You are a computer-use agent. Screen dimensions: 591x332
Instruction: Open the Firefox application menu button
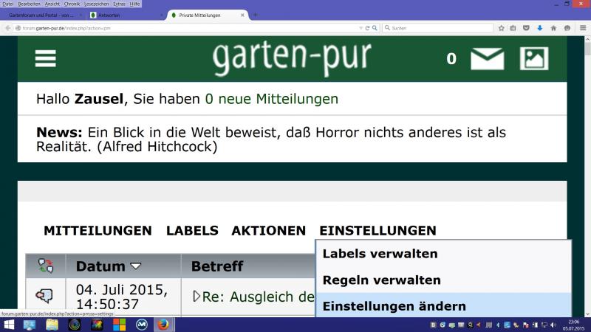coord(581,28)
